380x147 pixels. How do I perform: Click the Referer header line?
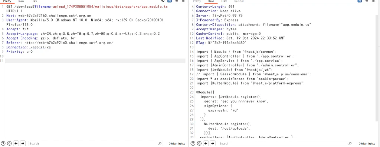point(60,43)
